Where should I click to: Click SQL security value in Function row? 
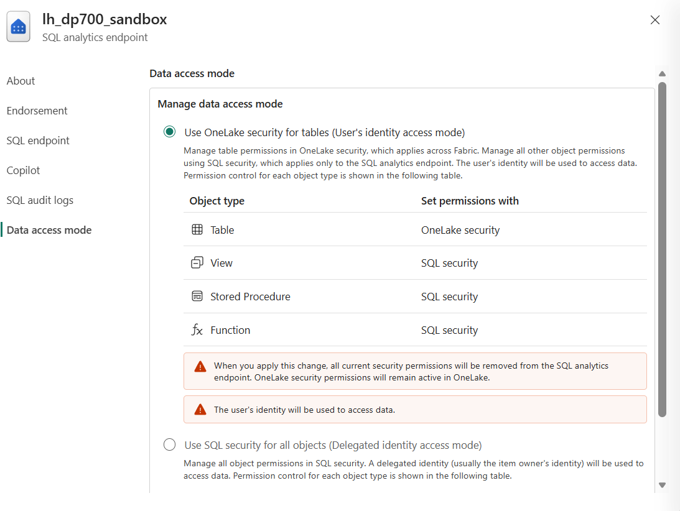pos(449,330)
